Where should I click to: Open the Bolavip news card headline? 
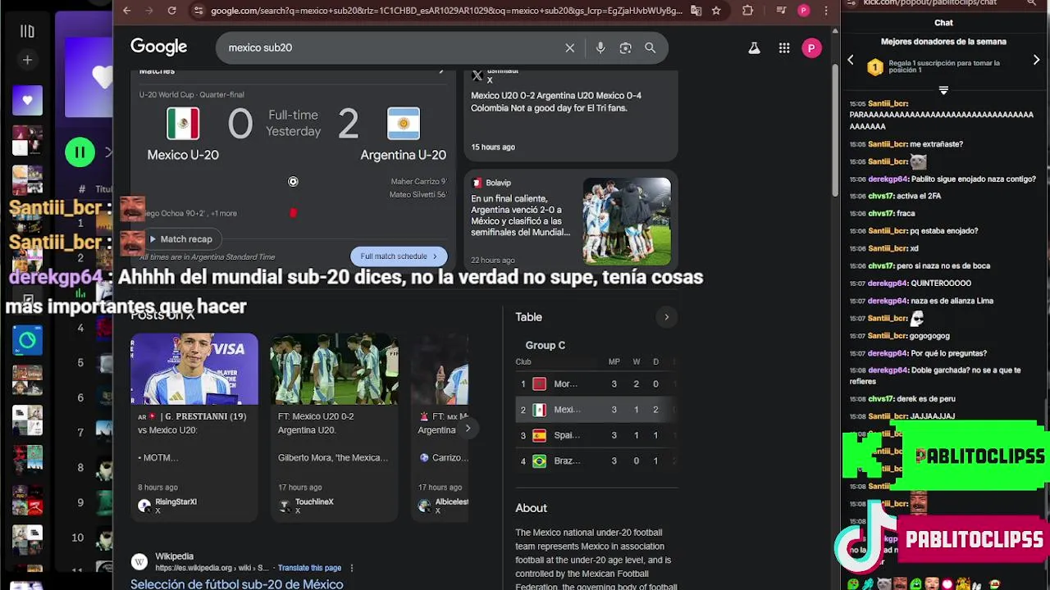coord(520,216)
